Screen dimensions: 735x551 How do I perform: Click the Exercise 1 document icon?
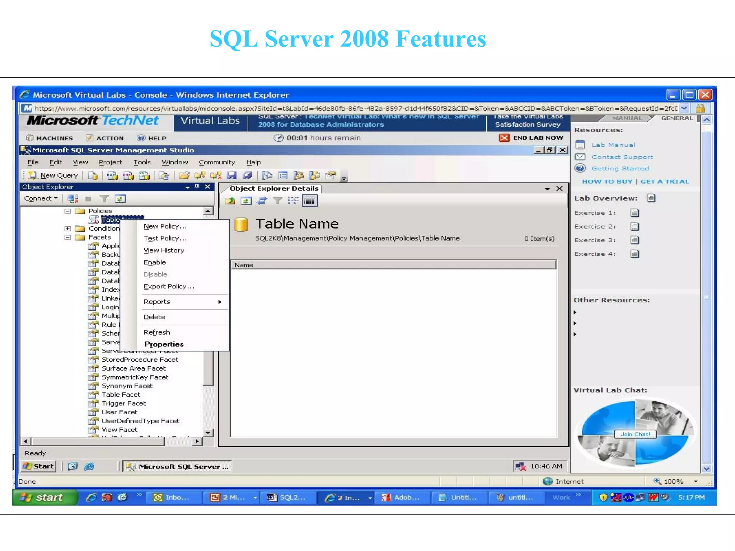[x=635, y=213]
